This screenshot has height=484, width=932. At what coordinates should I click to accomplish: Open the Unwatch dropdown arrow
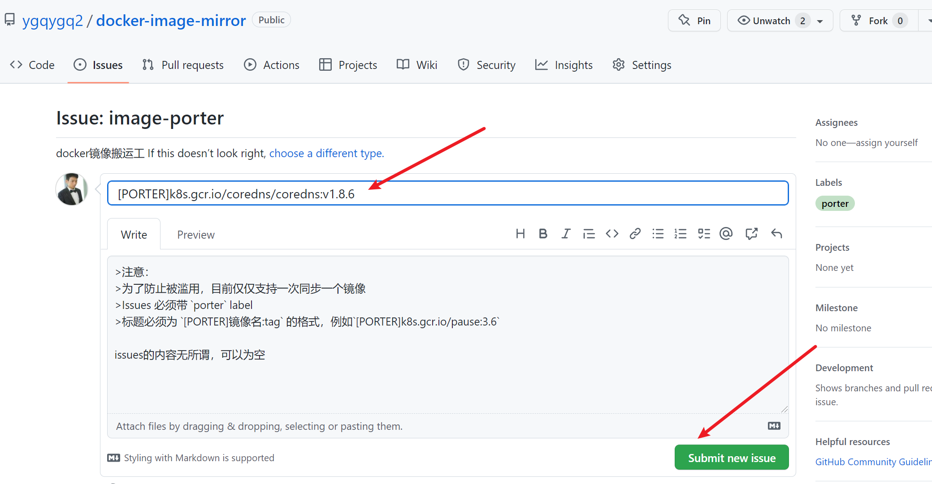820,21
